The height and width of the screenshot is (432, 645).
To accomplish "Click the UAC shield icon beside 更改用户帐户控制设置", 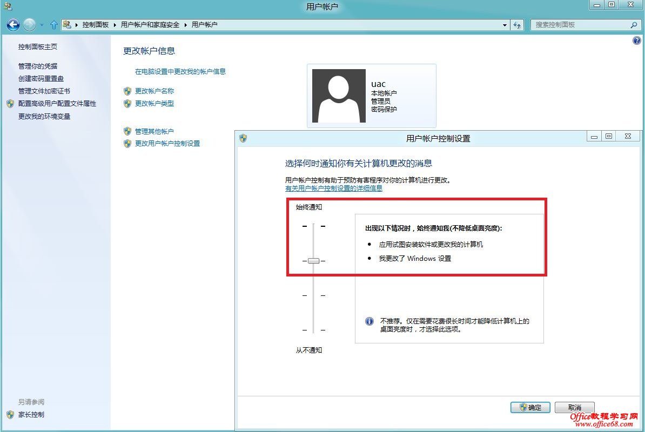I will [x=127, y=144].
